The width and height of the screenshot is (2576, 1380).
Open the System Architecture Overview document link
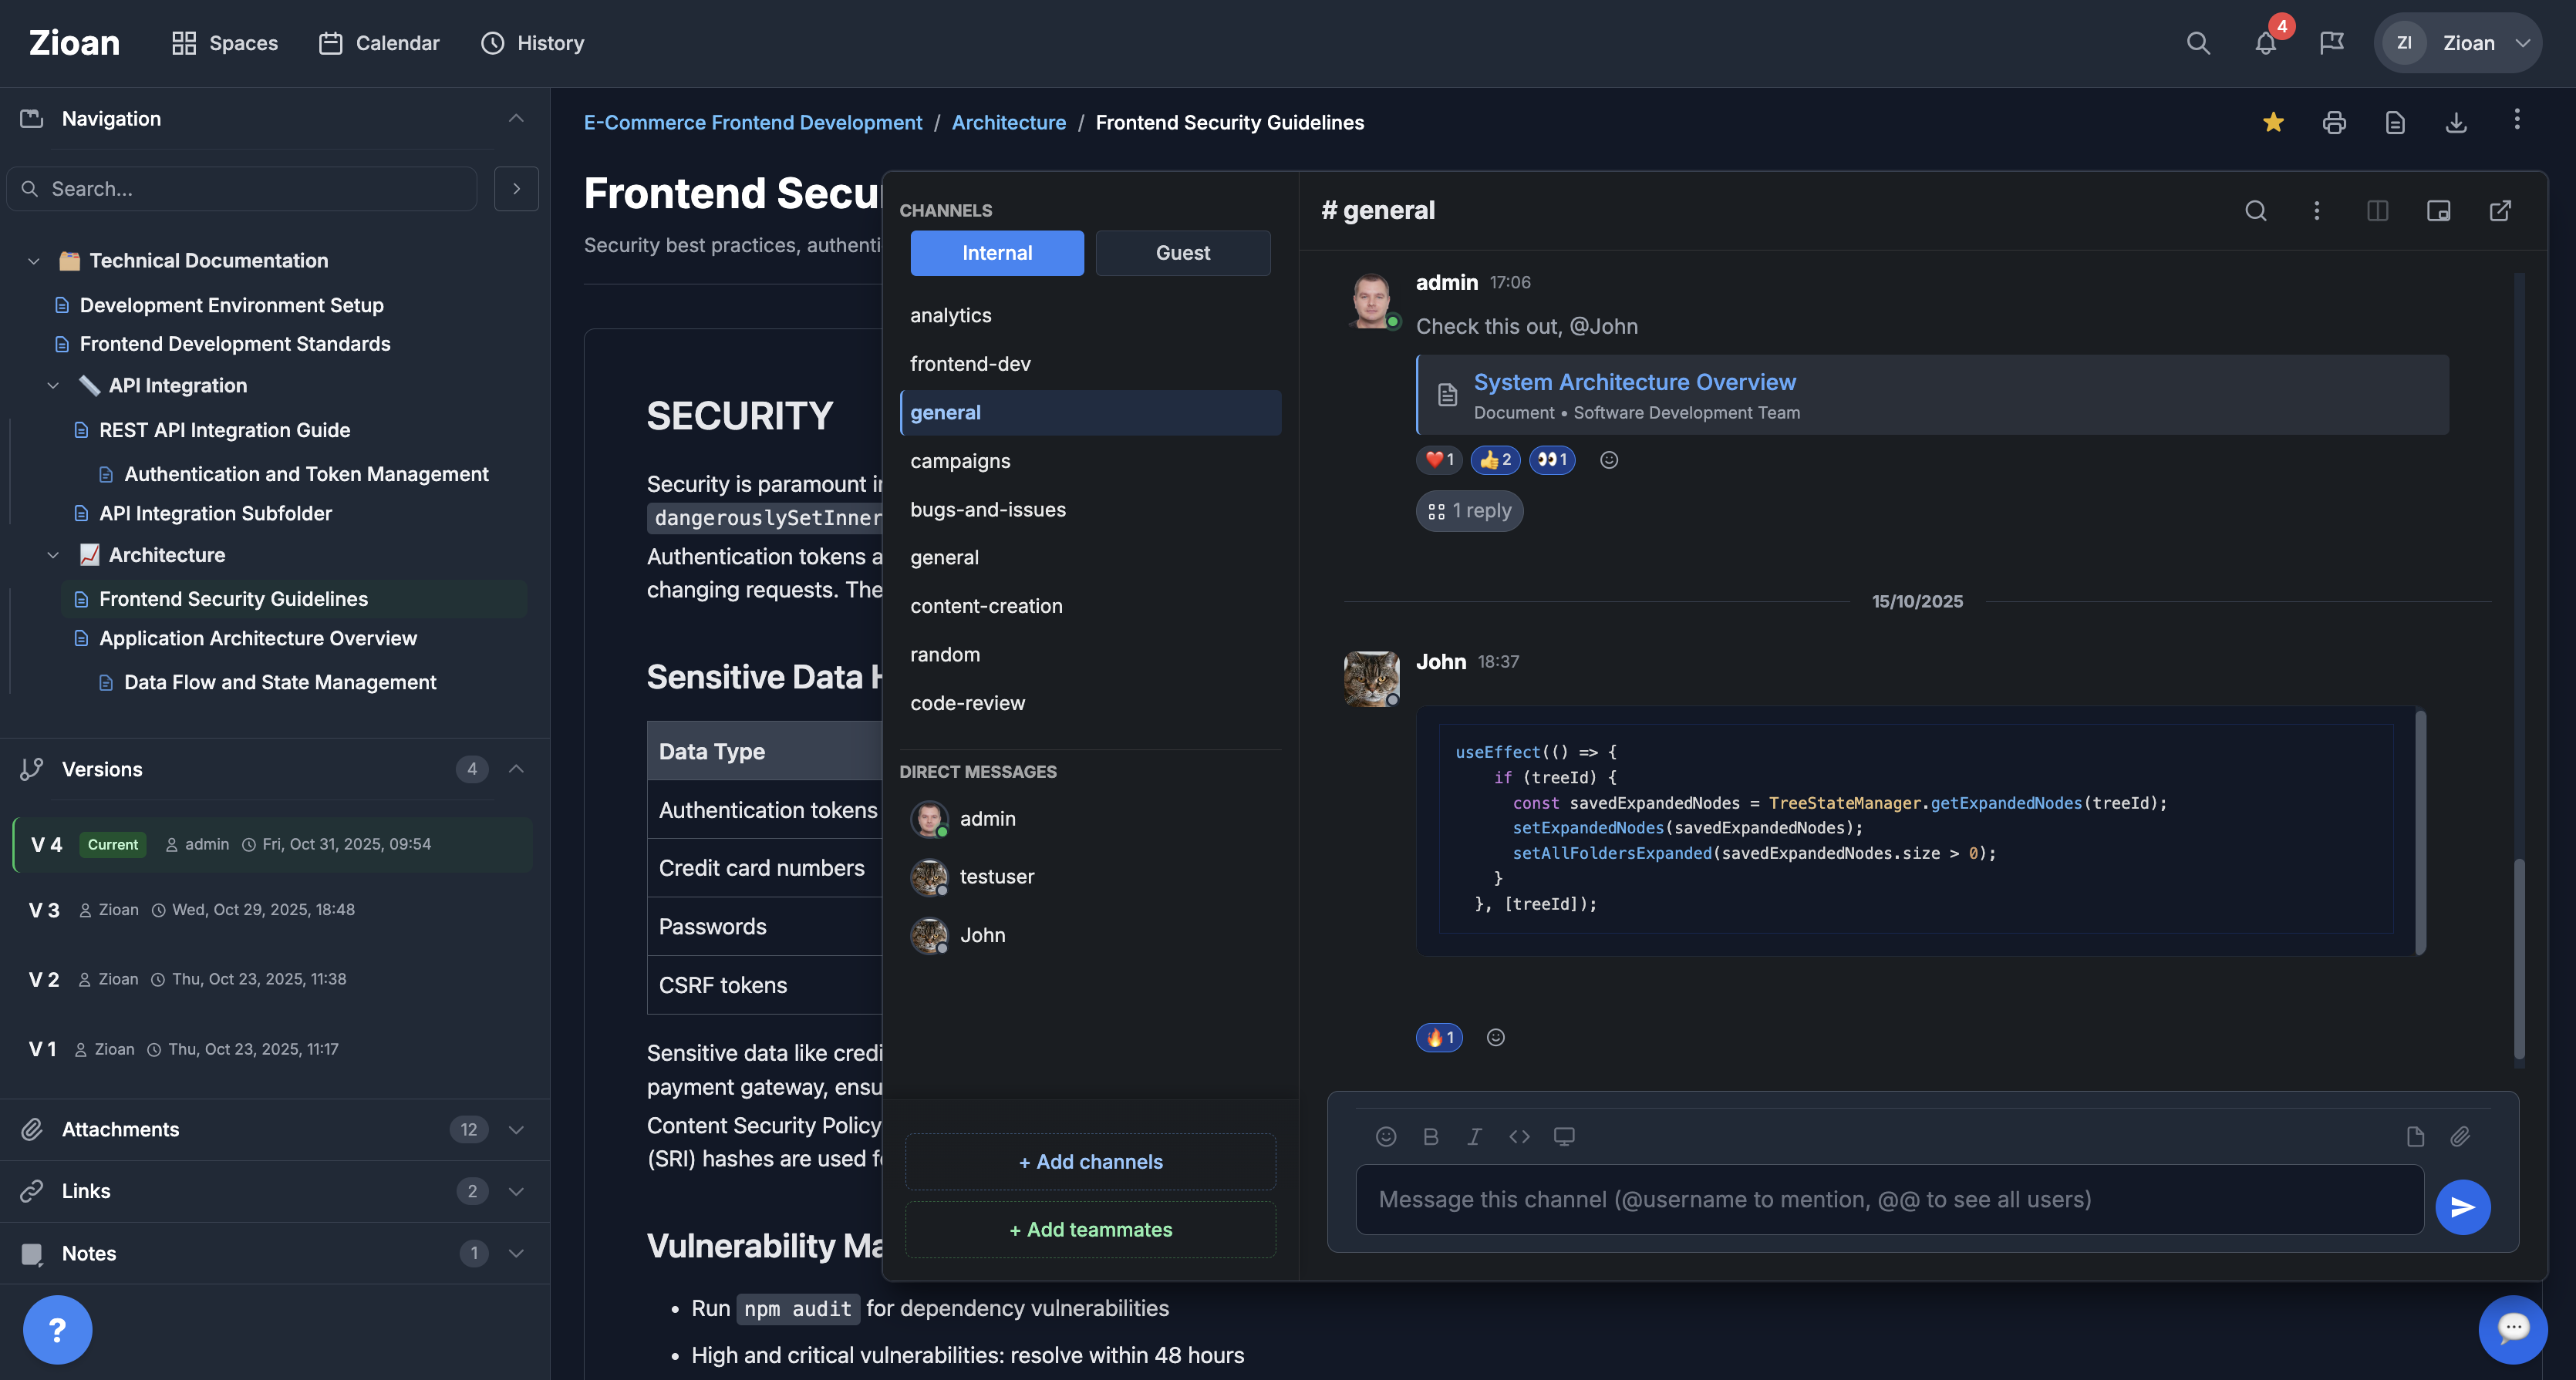click(x=1634, y=381)
